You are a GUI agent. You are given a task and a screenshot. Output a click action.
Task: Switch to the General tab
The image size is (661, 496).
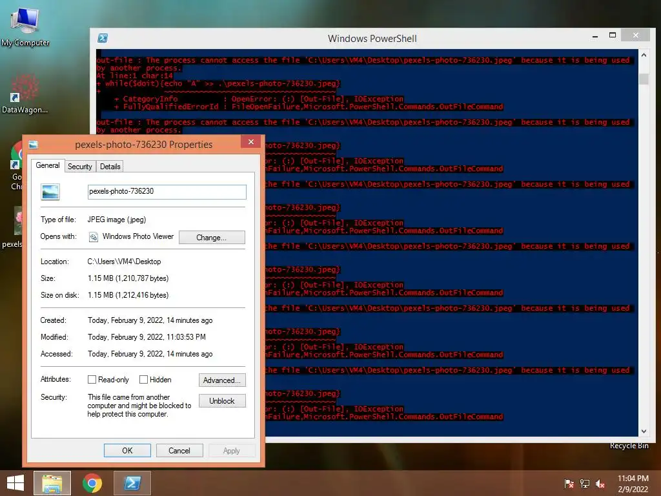click(x=48, y=165)
